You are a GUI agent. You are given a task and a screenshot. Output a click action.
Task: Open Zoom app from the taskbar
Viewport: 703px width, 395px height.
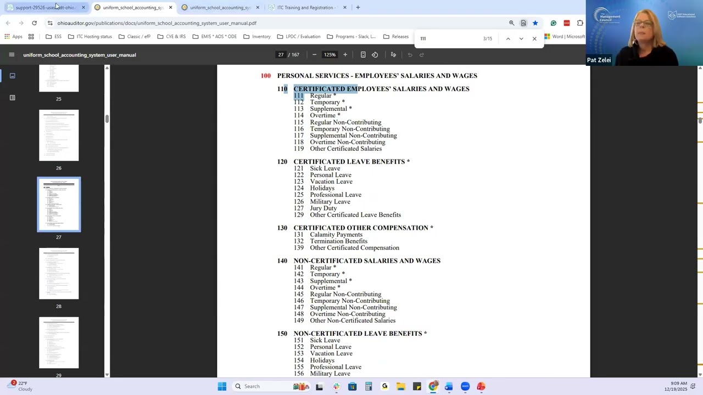click(x=465, y=386)
